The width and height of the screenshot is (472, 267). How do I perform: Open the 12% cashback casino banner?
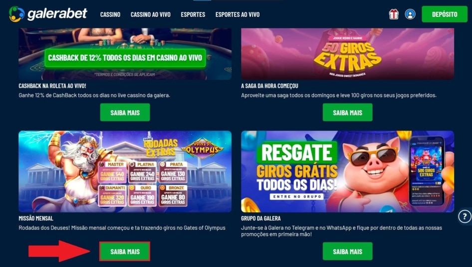(125, 54)
